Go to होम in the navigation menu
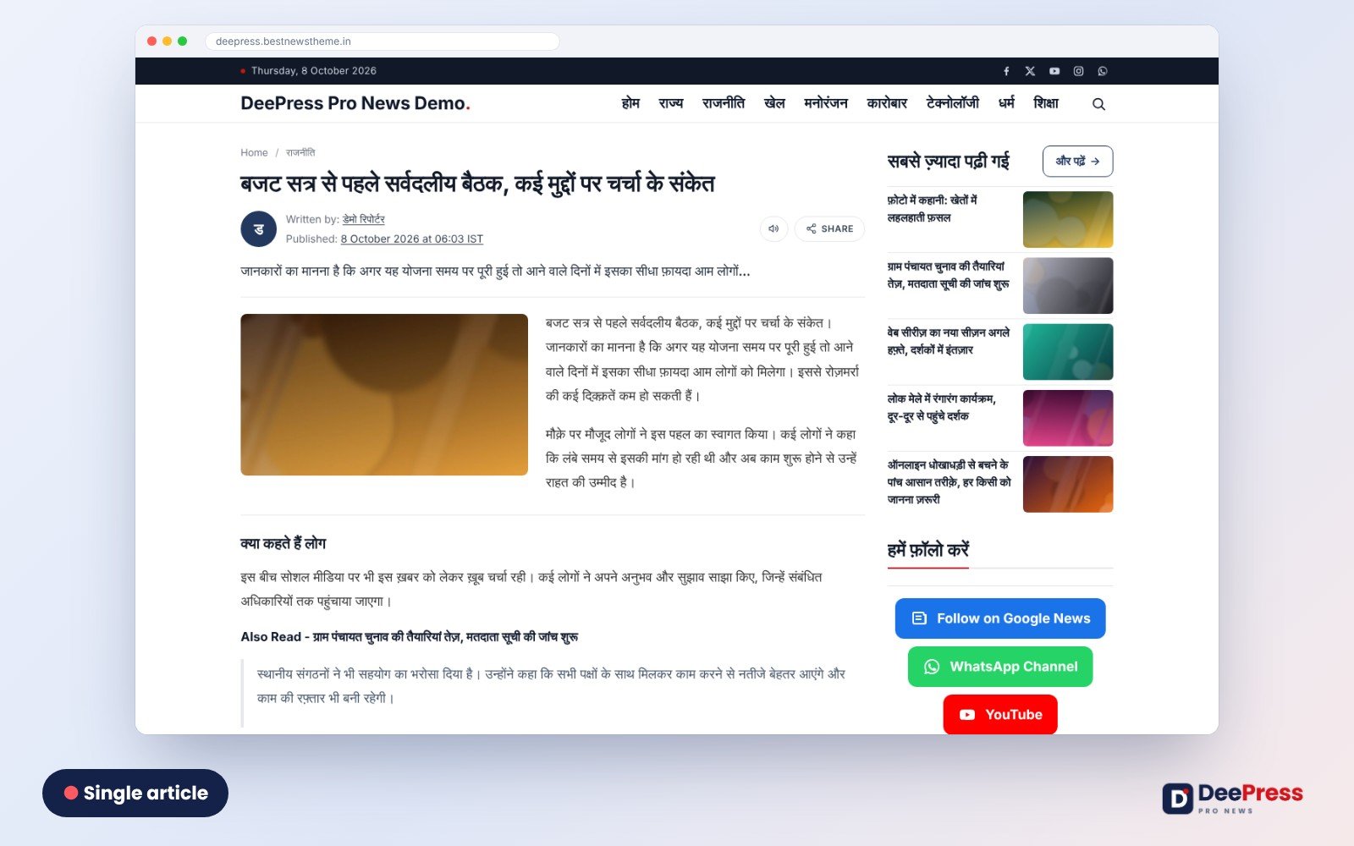 coord(630,103)
